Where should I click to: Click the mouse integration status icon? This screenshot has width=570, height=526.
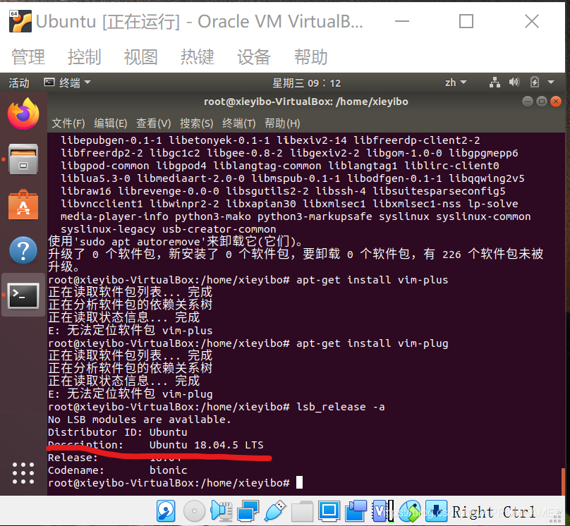pyautogui.click(x=410, y=510)
